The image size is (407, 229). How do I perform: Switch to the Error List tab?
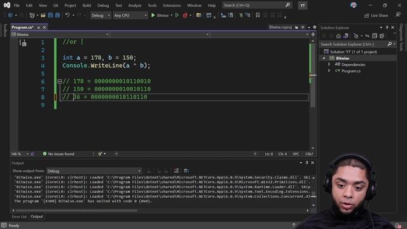[19, 216]
